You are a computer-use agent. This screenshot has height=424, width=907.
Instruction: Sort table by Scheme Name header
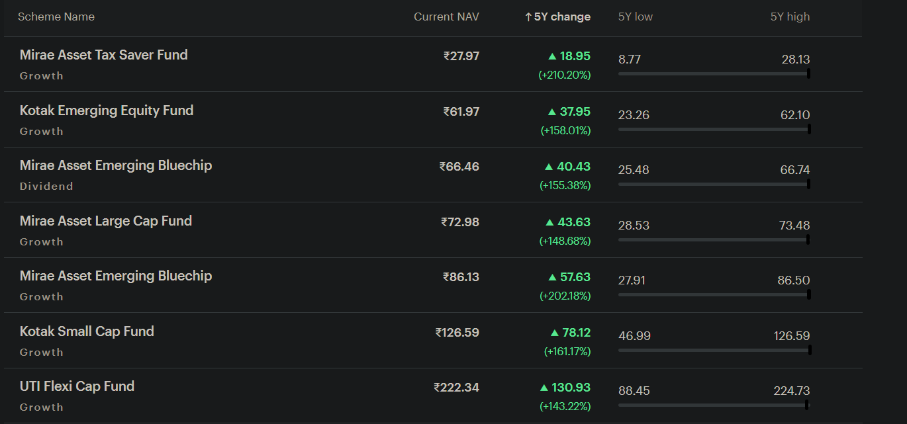tap(56, 17)
